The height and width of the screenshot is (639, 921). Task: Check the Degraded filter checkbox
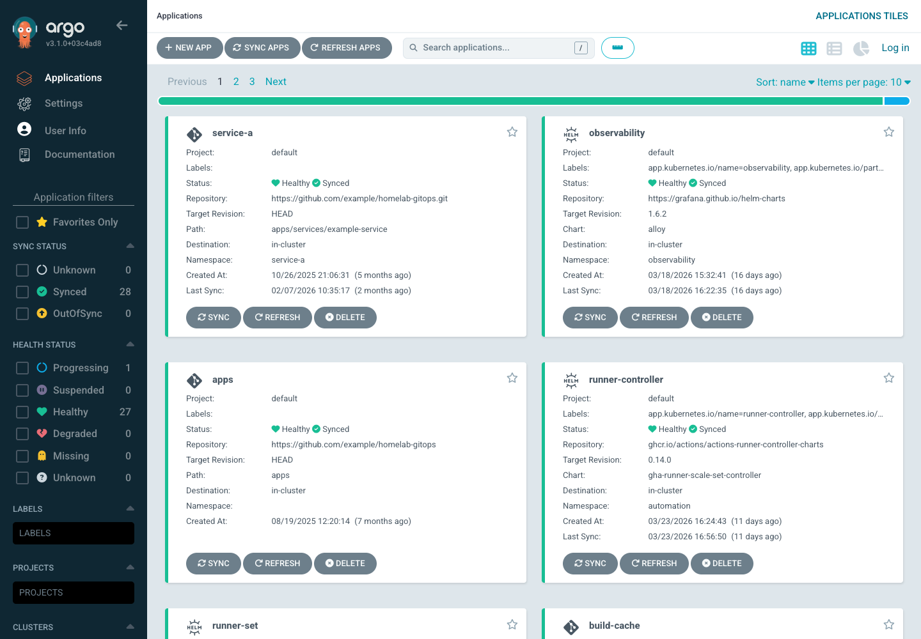tap(22, 434)
